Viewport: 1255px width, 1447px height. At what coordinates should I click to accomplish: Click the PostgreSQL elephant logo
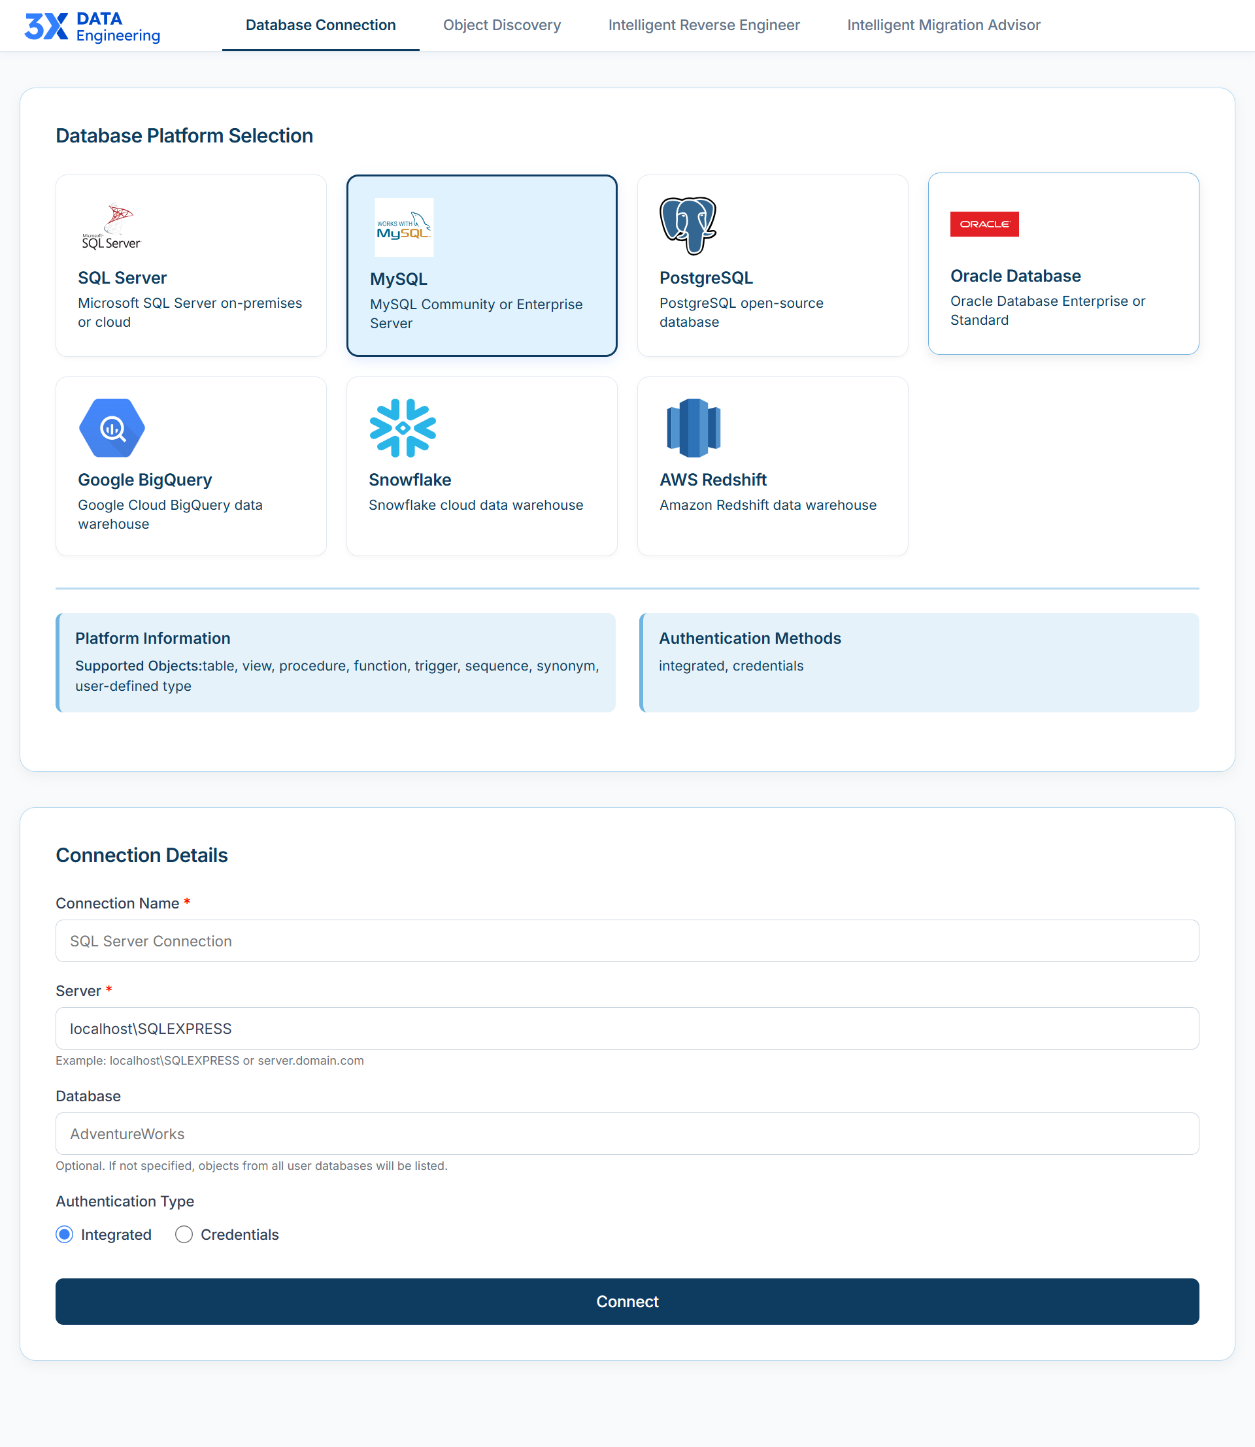688,225
